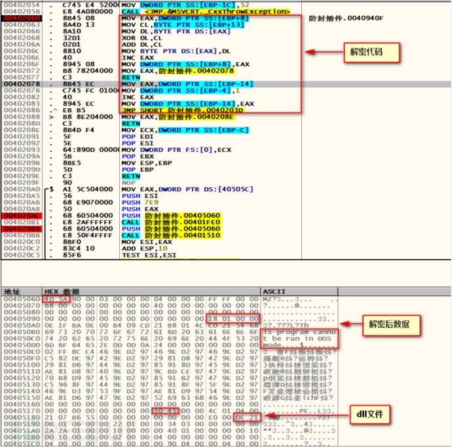Select the 50 45 PE signature bytes
This screenshot has height=447, width=452.
[165, 411]
